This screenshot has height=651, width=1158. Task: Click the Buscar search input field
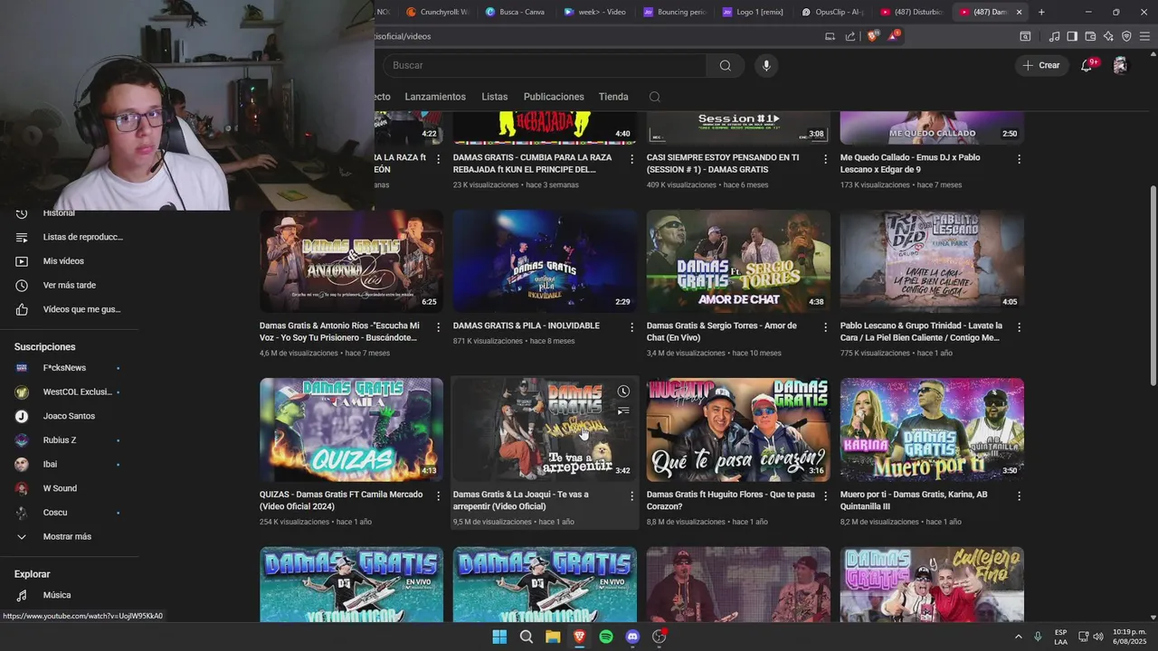click(x=545, y=65)
